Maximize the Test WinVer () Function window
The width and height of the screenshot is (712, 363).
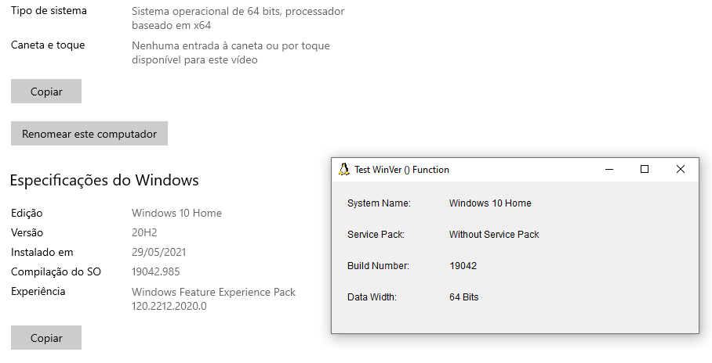point(645,170)
